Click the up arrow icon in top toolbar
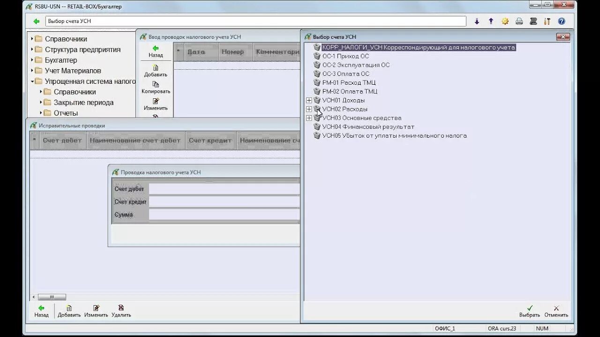Screen dimensions: 600x337 (x=491, y=21)
